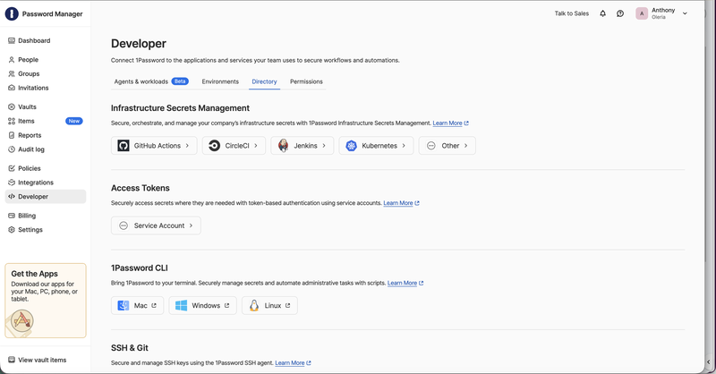Expand the CircleCI chevron arrow

click(256, 146)
